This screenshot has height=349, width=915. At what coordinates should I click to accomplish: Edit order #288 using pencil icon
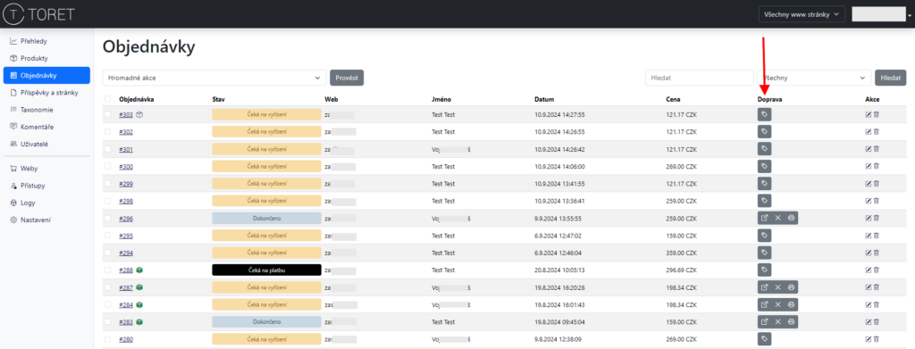869,270
